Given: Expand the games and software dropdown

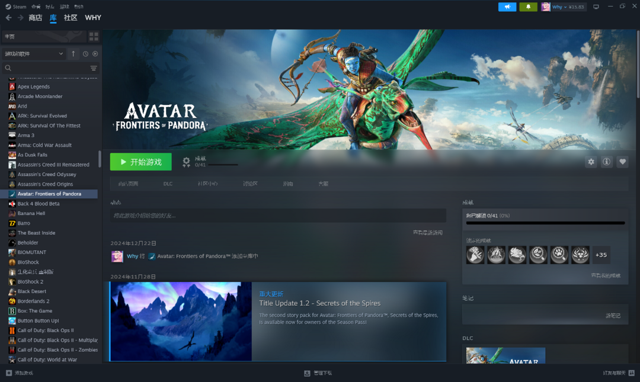Looking at the screenshot, I should pos(33,54).
